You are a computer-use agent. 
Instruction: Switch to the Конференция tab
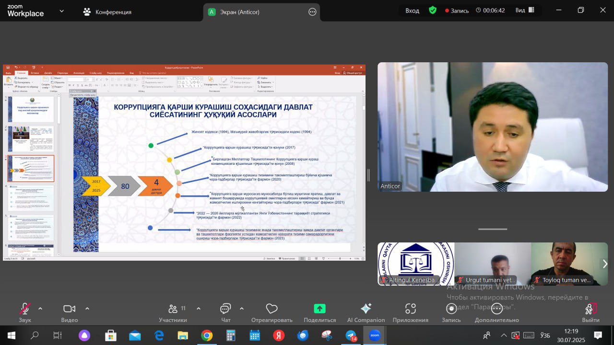pyautogui.click(x=107, y=12)
